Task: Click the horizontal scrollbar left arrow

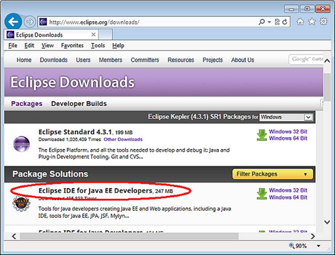Action: coord(14,236)
